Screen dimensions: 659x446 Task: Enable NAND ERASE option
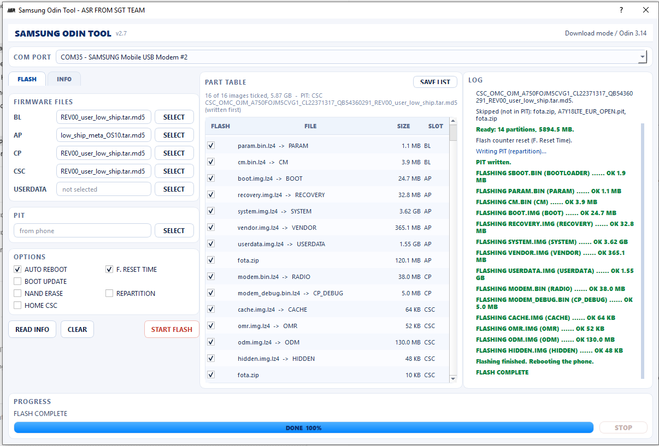click(x=17, y=293)
